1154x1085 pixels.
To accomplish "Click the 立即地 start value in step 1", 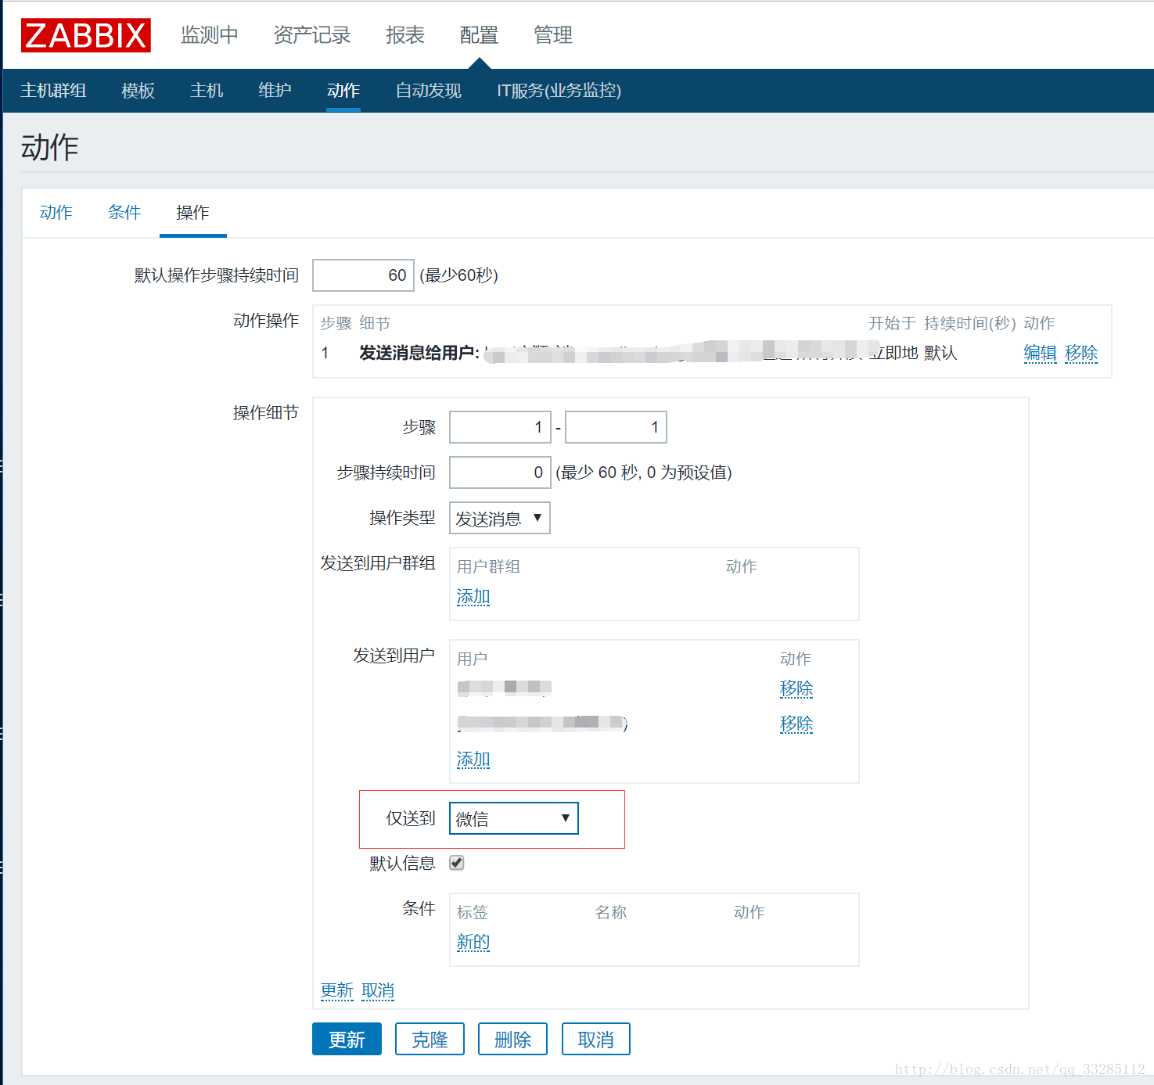I will point(893,353).
